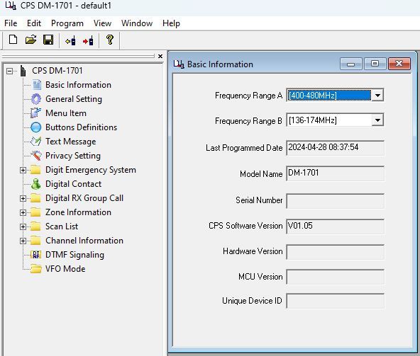Viewport: 420px width, 356px height.
Task: Close the tree side panel
Action: 160,56
